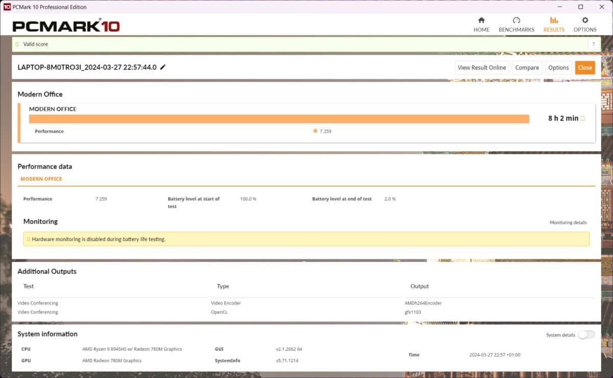Click the Output column header

click(419, 287)
